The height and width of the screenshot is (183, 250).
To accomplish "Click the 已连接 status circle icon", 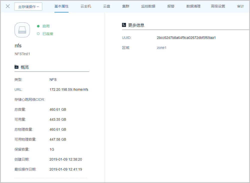I will 38,34.
